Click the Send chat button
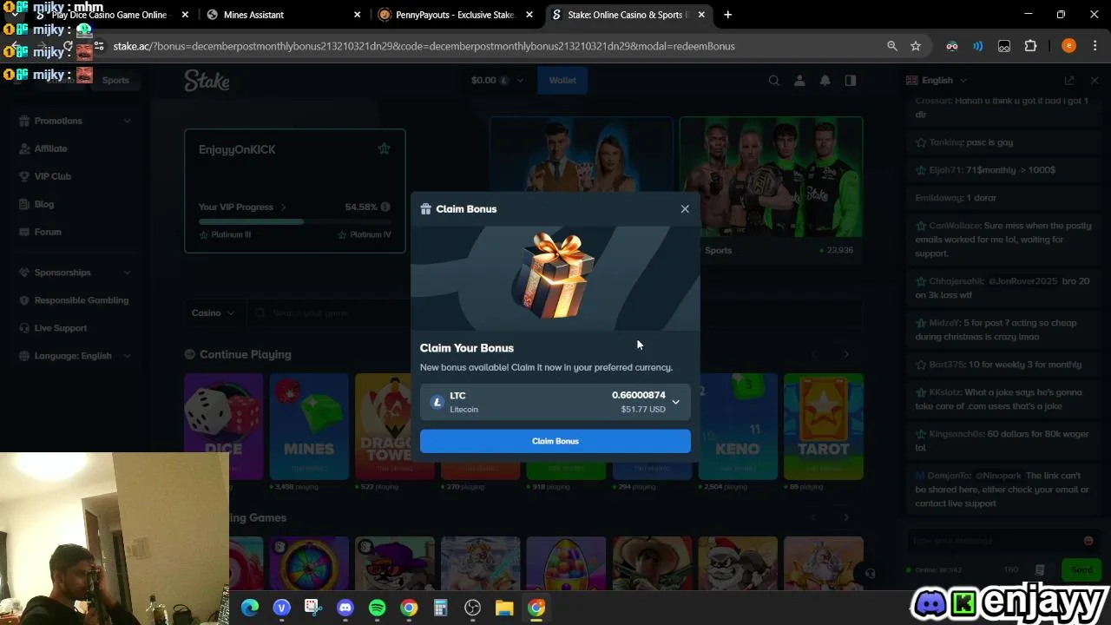The width and height of the screenshot is (1111, 625). [1081, 570]
